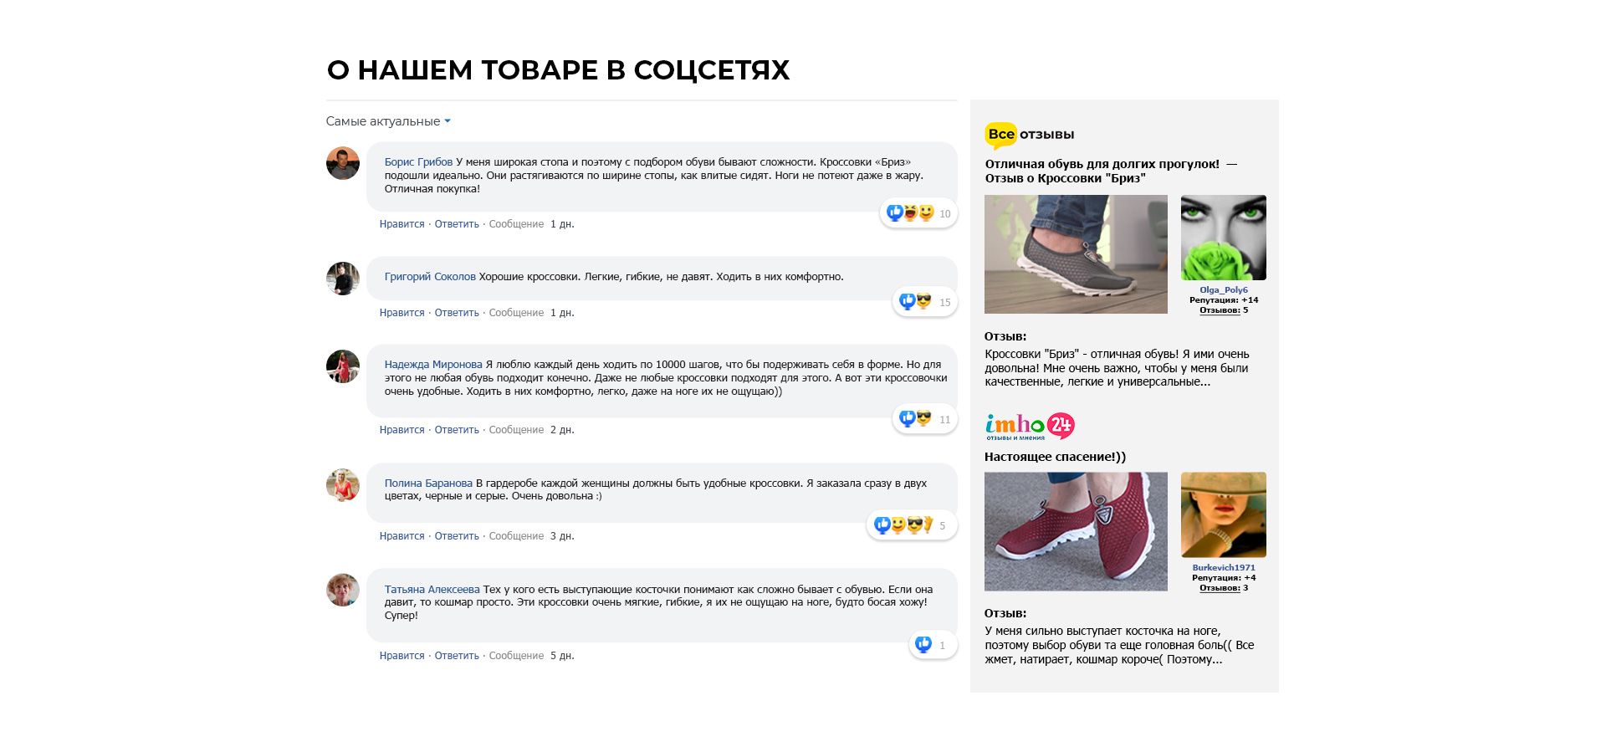This screenshot has width=1606, height=747.
Task: Open the gray sneaker review photo
Action: tap(1076, 254)
